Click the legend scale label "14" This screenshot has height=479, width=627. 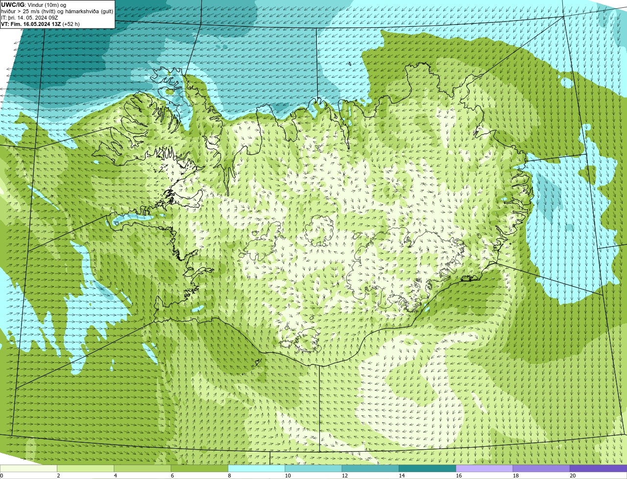(402, 476)
